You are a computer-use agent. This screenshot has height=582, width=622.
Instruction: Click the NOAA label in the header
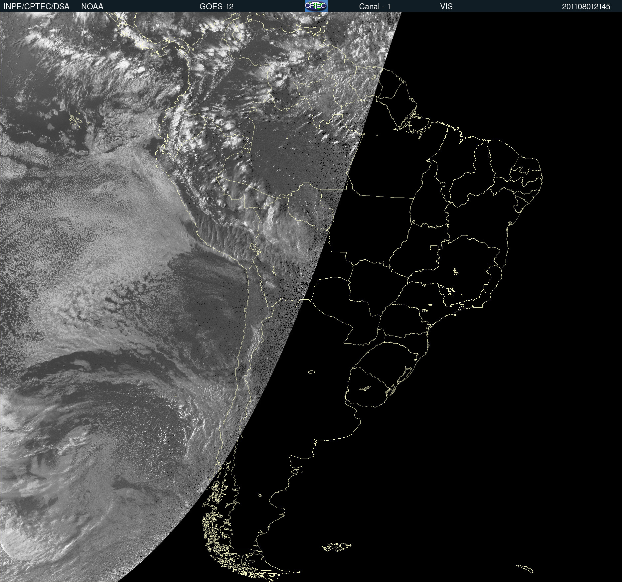(92, 7)
